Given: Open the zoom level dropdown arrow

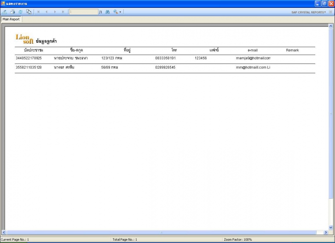Looking at the screenshot, I should coord(120,12).
